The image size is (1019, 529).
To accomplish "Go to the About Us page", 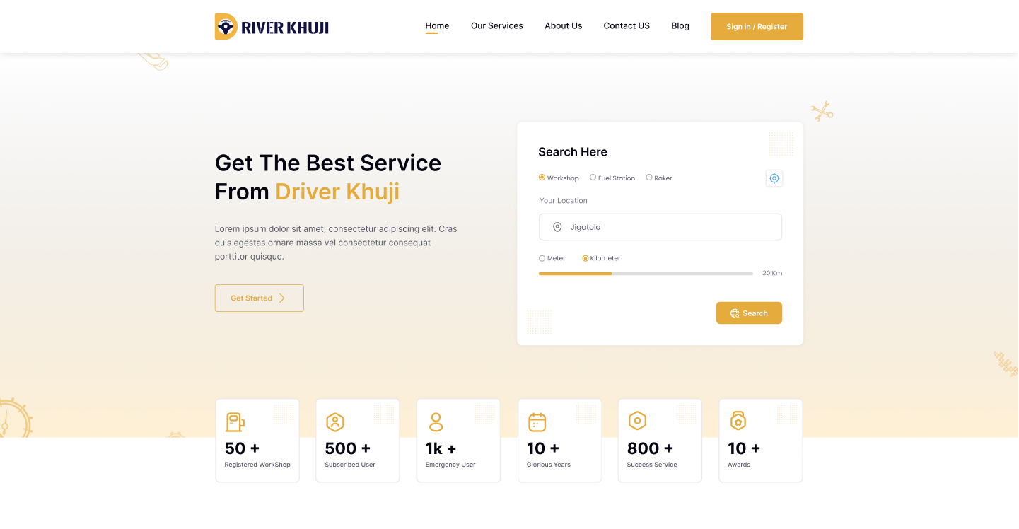I will [563, 25].
